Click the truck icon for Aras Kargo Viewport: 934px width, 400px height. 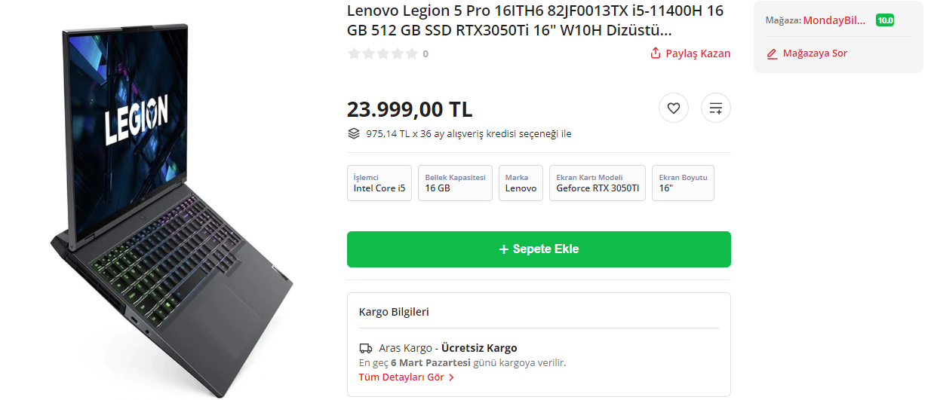click(x=366, y=348)
